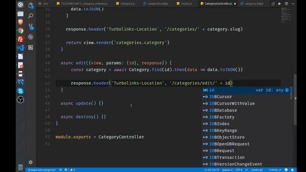Click Ln 43, Col 70 cursor position
This screenshot has width=306, height=172.
[212, 170]
